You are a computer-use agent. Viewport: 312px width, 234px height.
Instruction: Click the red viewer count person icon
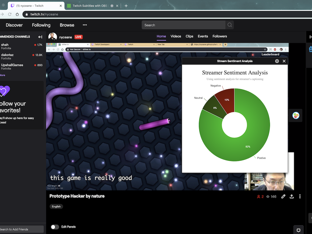[x=258, y=197]
